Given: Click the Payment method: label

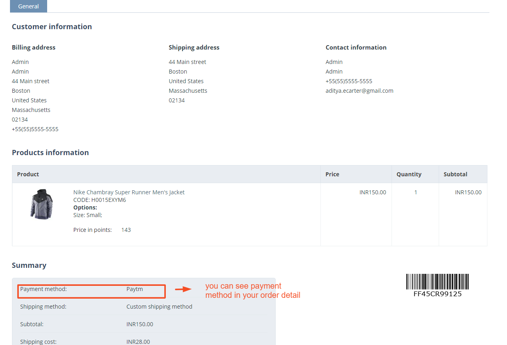Looking at the screenshot, I should coord(44,289).
